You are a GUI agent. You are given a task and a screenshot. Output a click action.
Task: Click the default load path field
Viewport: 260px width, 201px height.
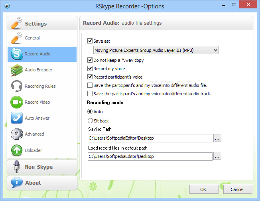[150, 157]
